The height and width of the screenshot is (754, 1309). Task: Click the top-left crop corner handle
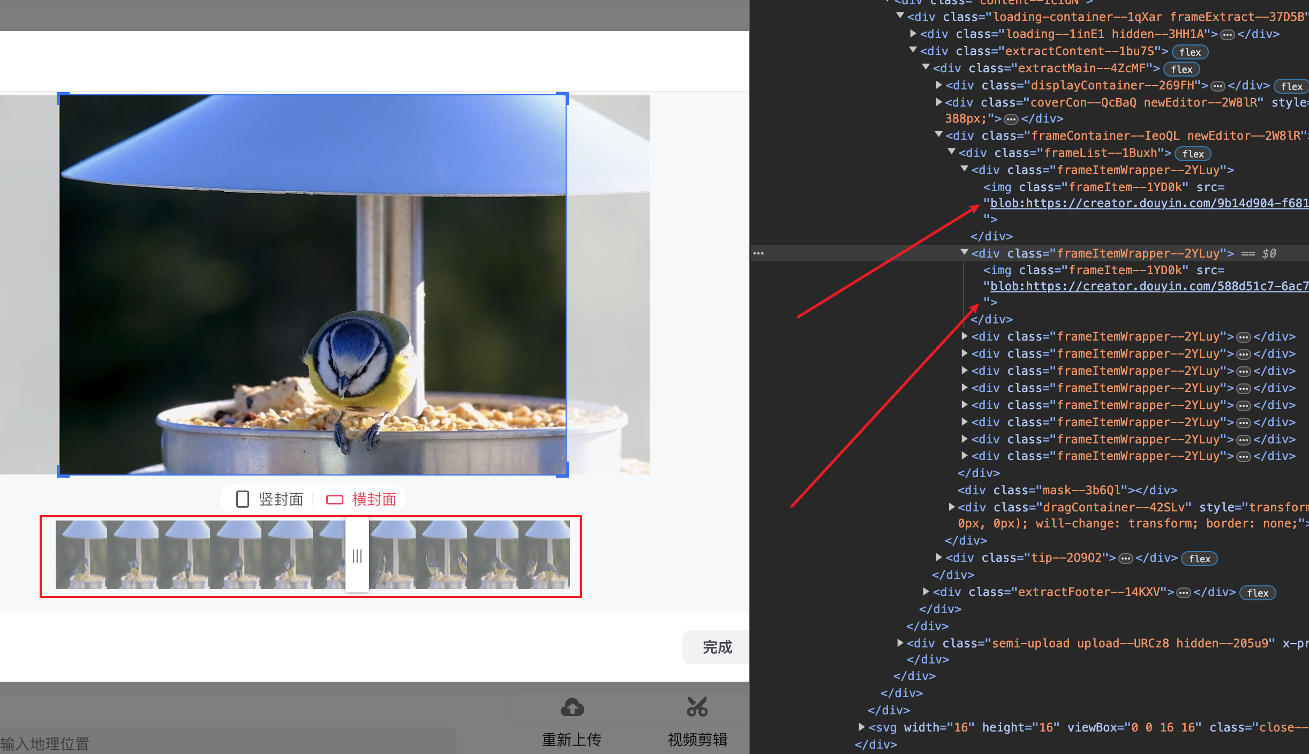[63, 98]
